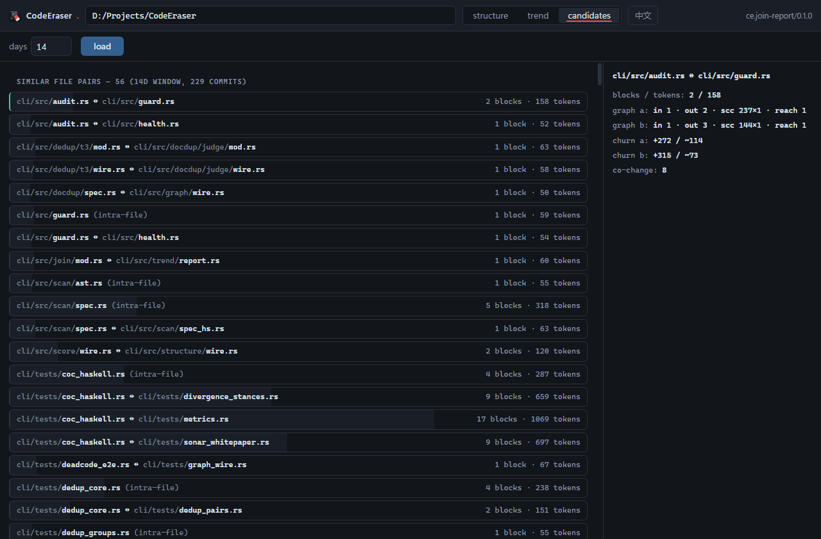Select coc_haskell.rs and divergence_stances.rs row
The image size is (821, 539).
tap(298, 397)
